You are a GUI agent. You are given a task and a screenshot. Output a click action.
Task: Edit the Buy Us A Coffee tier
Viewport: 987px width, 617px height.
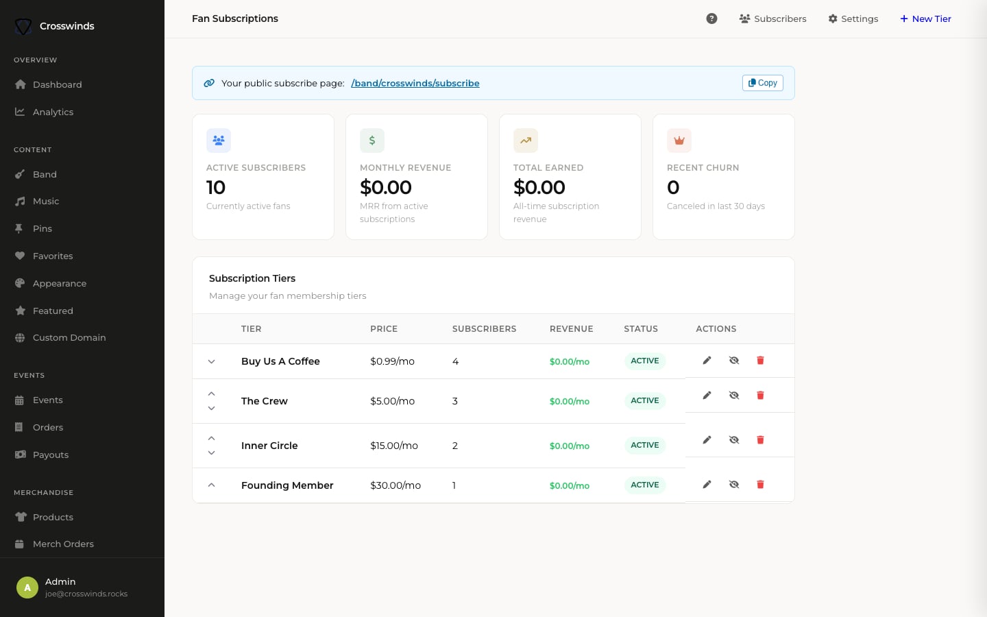707,361
